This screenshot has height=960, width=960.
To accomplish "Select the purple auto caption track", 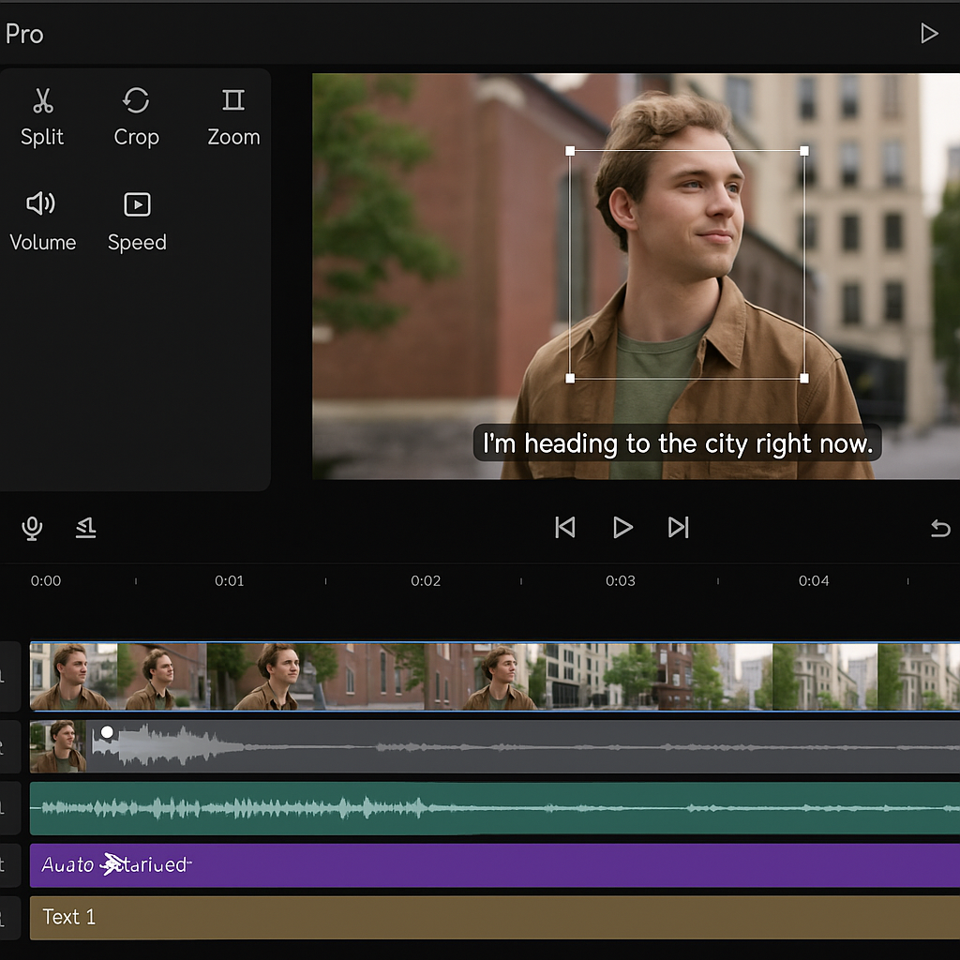I will coord(495,865).
